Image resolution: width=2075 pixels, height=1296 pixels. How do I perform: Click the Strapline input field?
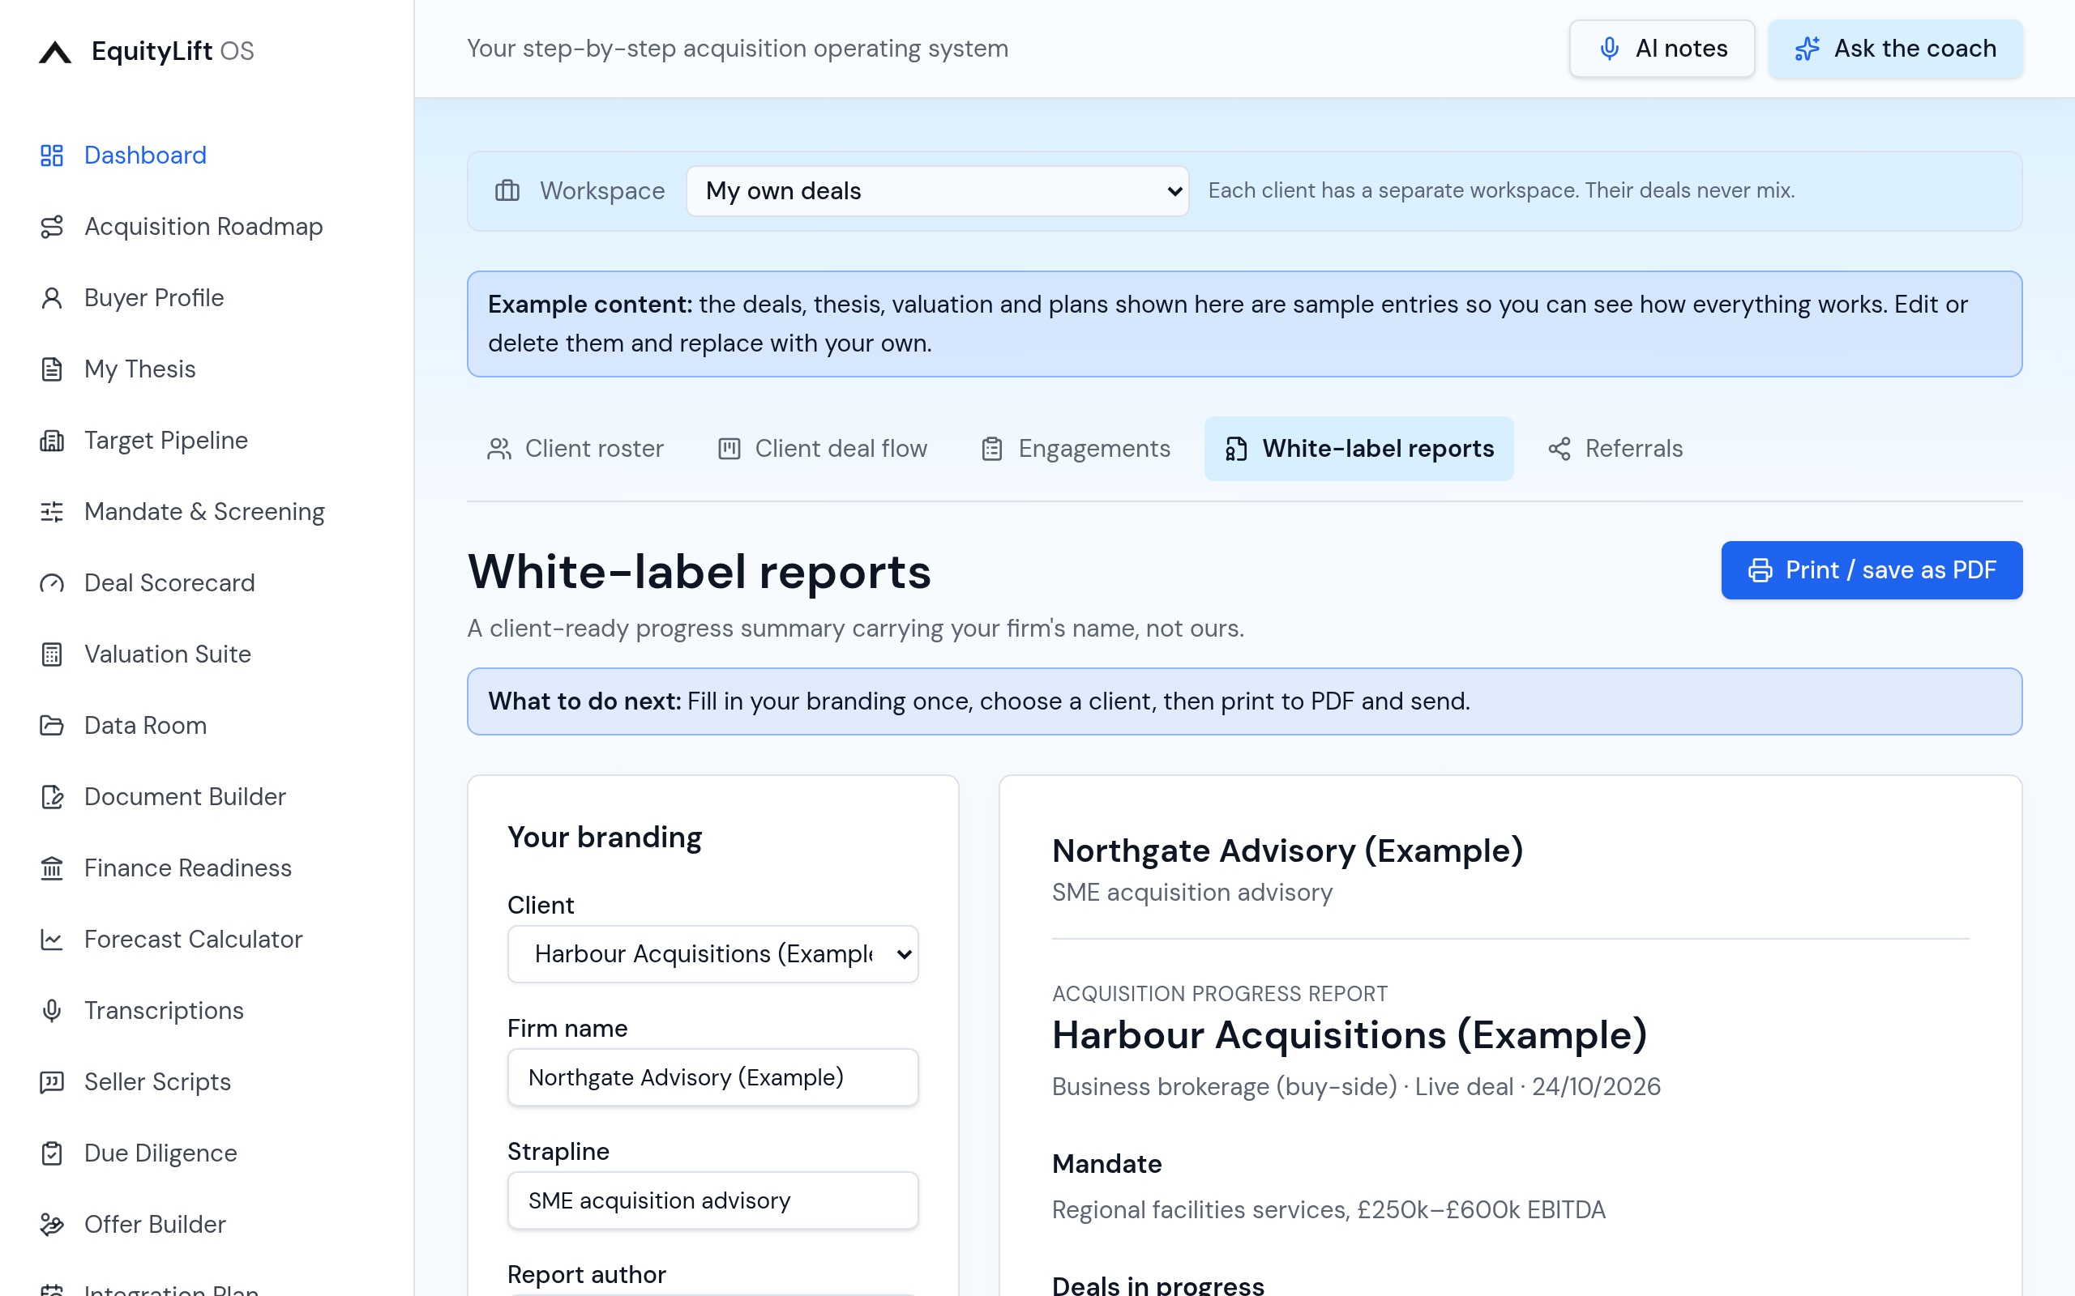[712, 1200]
